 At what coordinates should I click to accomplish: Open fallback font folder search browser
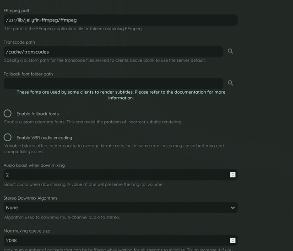(x=230, y=83)
